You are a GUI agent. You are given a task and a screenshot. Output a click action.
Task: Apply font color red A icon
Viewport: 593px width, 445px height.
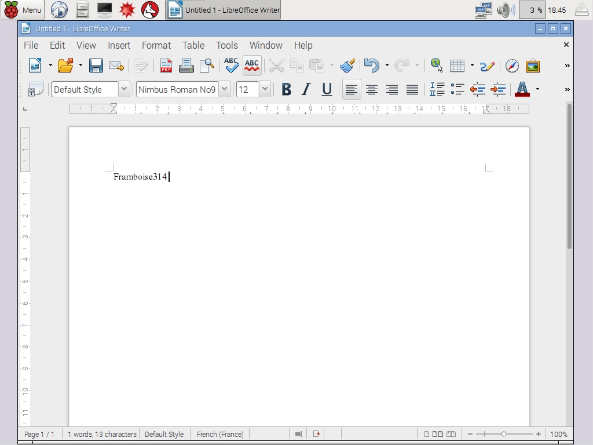click(522, 89)
